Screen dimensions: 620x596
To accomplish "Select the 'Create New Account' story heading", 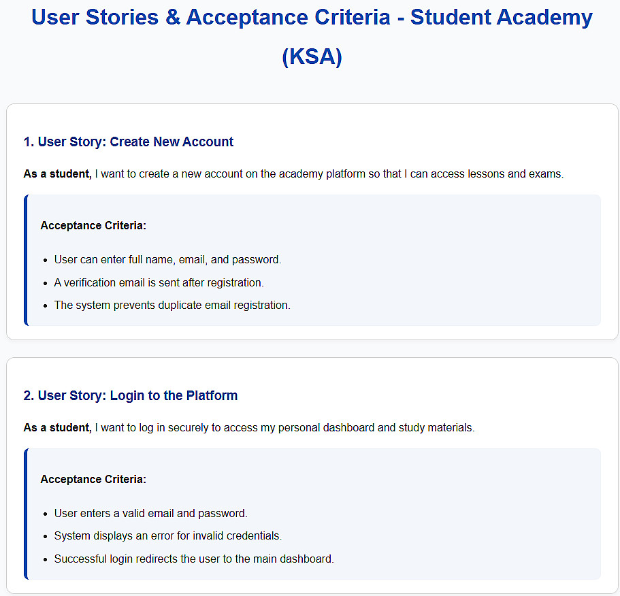I will tap(129, 142).
